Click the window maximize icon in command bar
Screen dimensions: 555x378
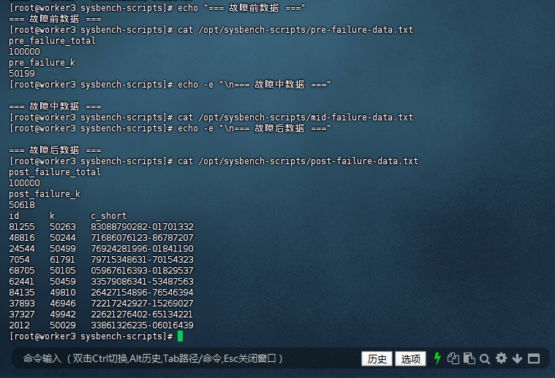click(x=534, y=358)
